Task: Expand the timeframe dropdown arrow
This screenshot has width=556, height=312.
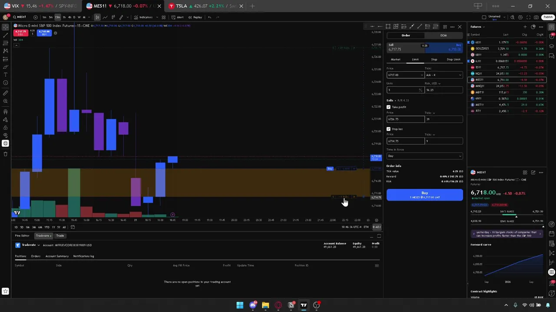Action: [90, 17]
